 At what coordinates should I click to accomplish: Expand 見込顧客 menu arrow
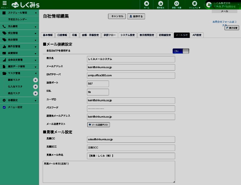coord(36,27)
